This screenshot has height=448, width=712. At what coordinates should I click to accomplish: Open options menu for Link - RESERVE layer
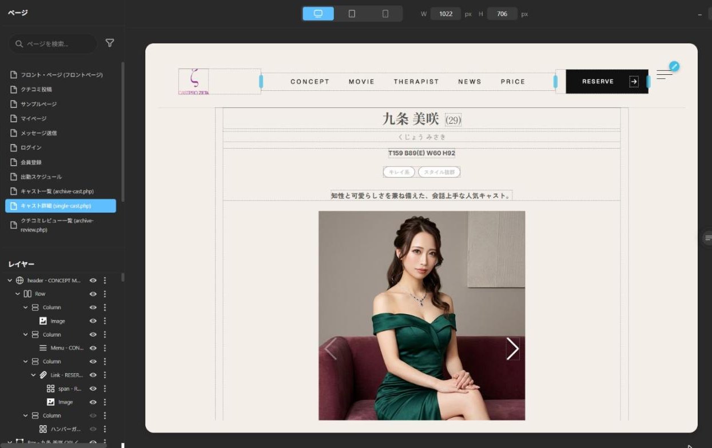pos(105,375)
